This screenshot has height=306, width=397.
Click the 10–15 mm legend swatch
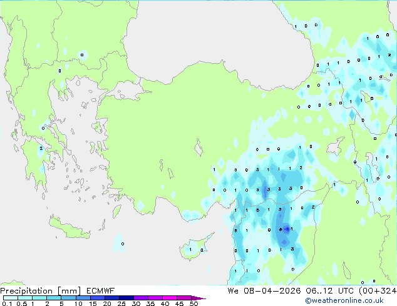(x=83, y=298)
